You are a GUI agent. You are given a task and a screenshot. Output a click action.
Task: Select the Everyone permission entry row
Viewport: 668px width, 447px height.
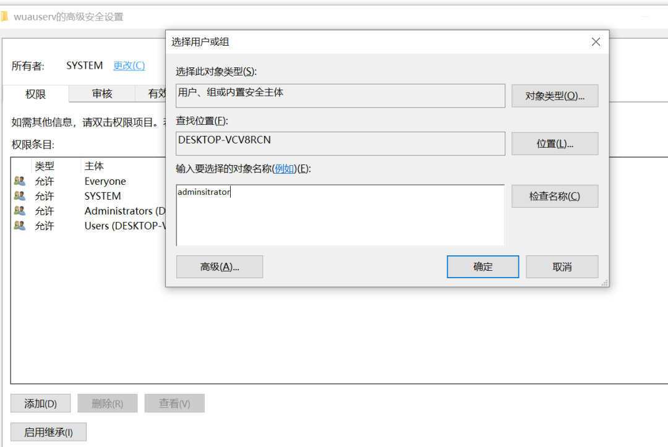point(105,181)
